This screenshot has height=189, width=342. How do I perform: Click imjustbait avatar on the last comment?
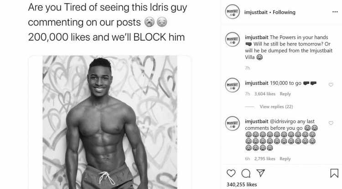233,123
